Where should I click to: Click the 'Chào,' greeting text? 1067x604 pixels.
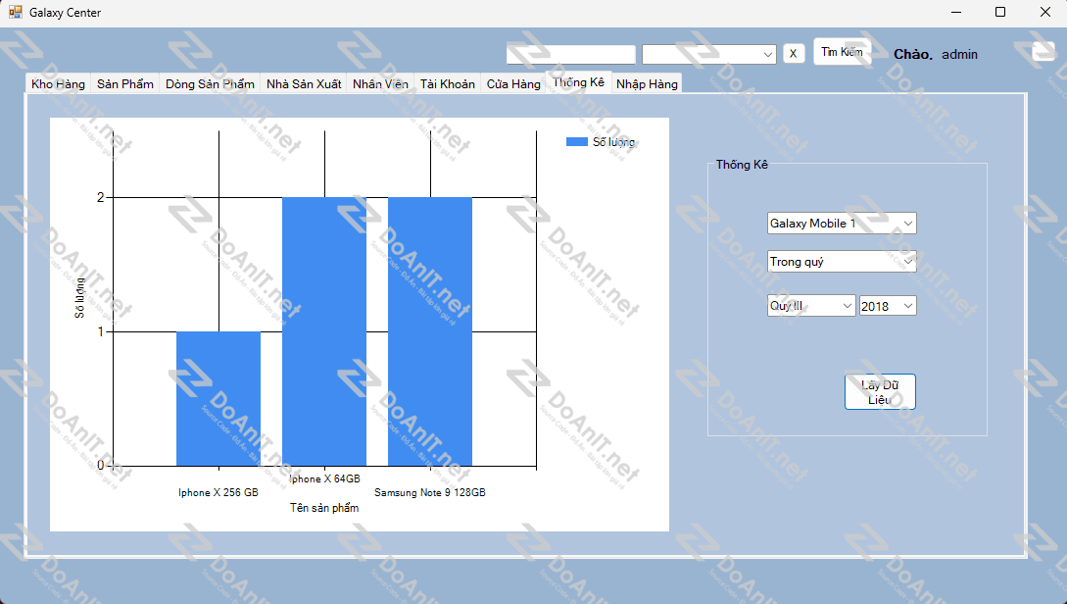(x=913, y=55)
